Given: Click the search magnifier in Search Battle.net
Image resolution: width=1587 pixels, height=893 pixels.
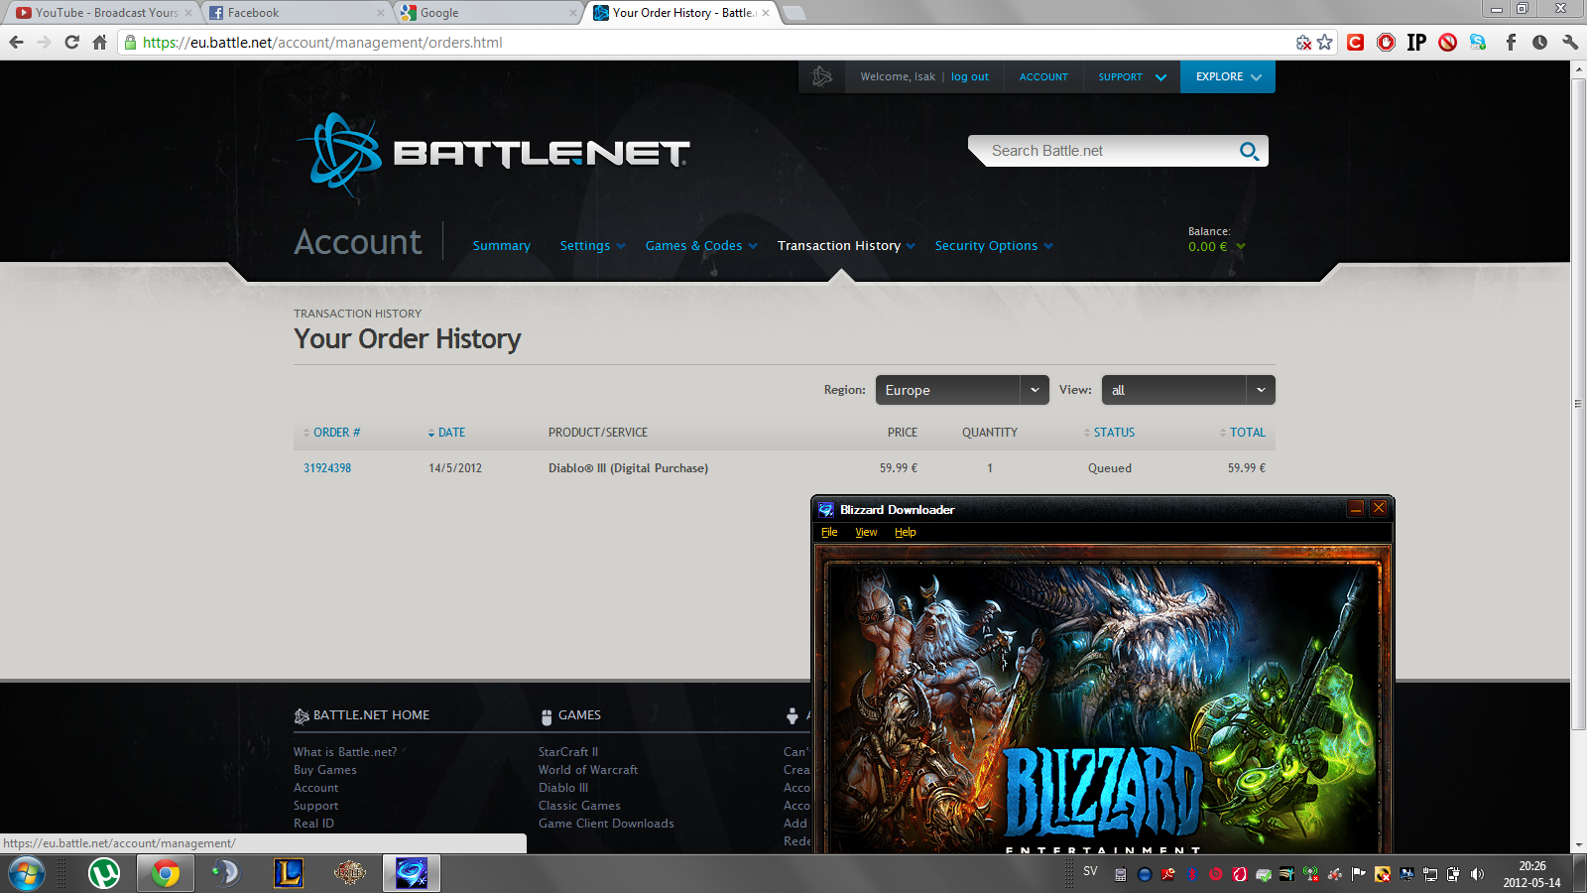Looking at the screenshot, I should pos(1249,151).
